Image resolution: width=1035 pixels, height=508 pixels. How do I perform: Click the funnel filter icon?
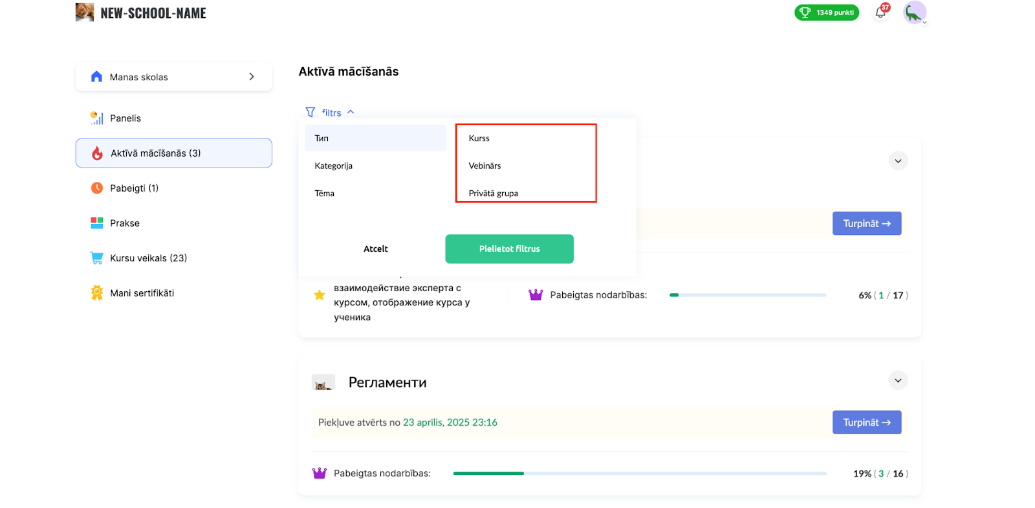(310, 112)
